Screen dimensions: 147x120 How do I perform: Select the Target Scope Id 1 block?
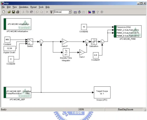tap(102, 92)
